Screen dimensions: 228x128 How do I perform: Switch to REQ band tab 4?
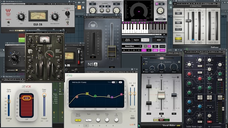tap(100, 126)
